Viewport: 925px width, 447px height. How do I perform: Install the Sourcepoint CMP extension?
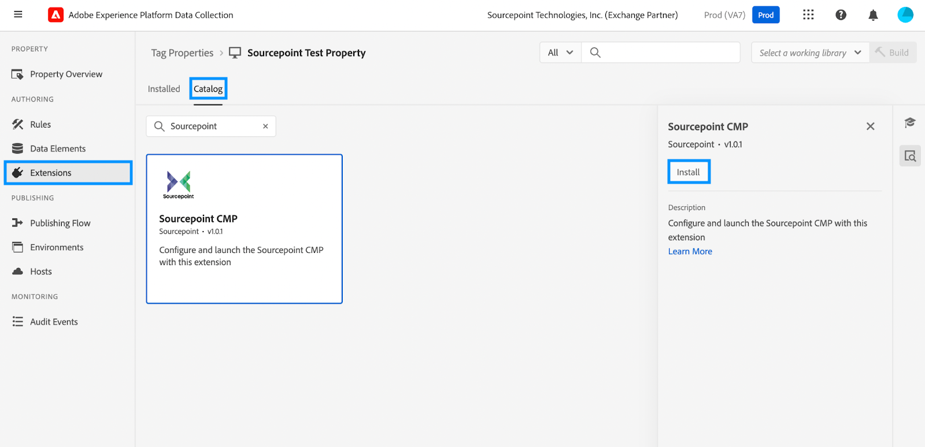pos(689,172)
